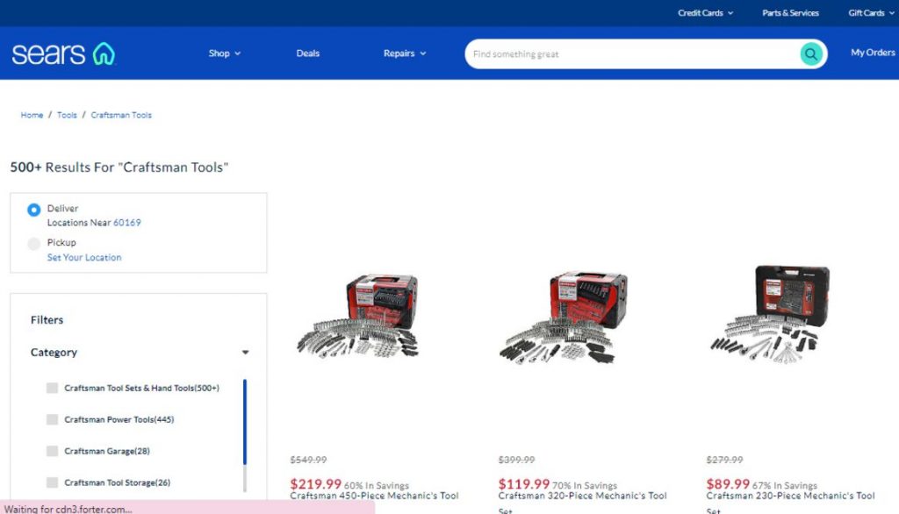899x514 pixels.
Task: Click the teal search magnifier button
Action: [810, 54]
